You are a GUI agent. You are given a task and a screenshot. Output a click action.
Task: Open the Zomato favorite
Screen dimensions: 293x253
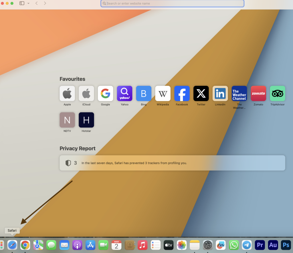[258, 93]
